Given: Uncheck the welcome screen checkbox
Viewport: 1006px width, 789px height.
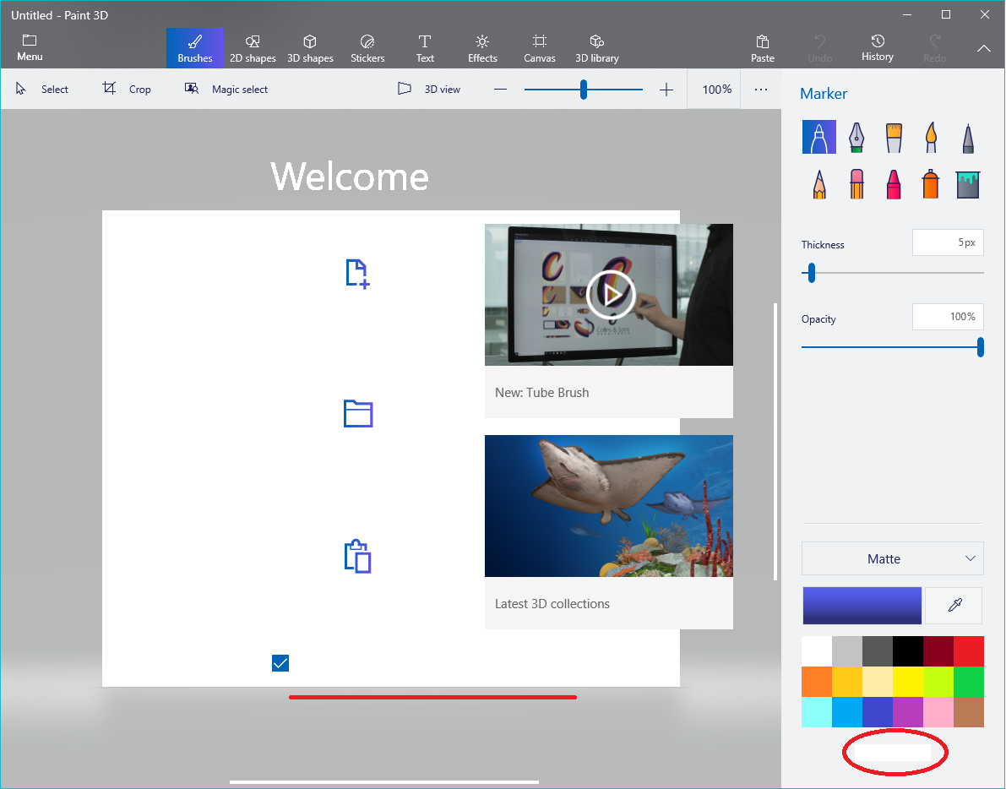Looking at the screenshot, I should coord(280,663).
